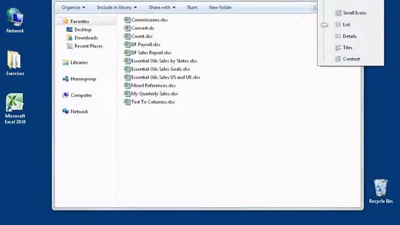400x225 pixels.
Task: Click the Excel icon of Commissions.xlsx
Action: pos(127,19)
